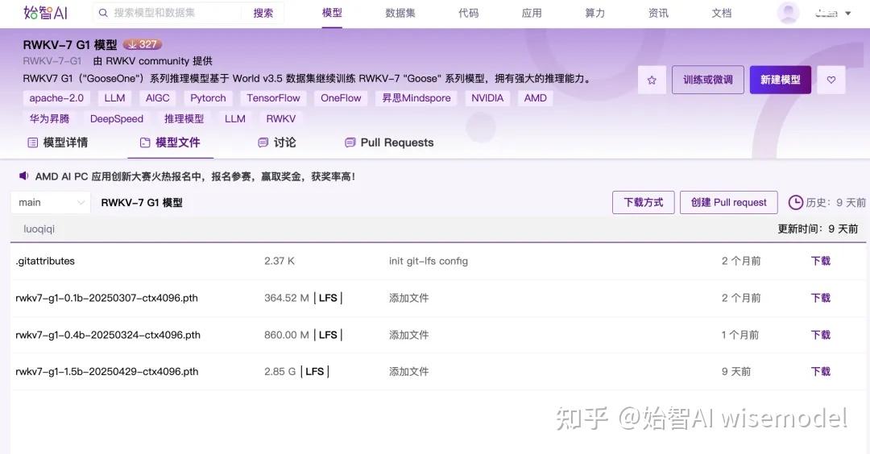
Task: Click the RWKV-7 G1 模型 page title
Action: (70, 45)
